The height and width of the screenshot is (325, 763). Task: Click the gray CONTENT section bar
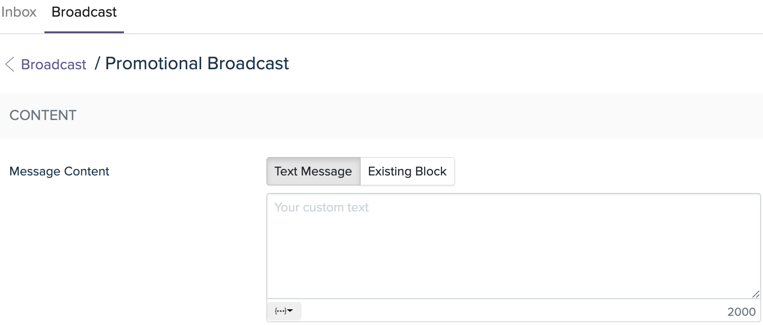[381, 115]
